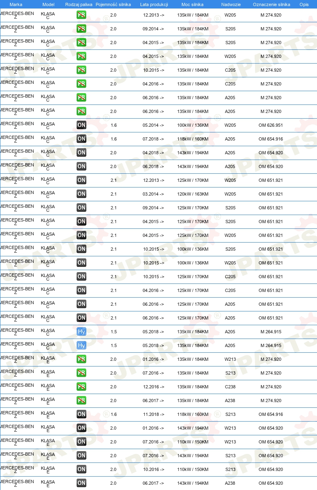Click the Marka column header
Screen dimensions: 317x490
pyautogui.click(x=16, y=4)
